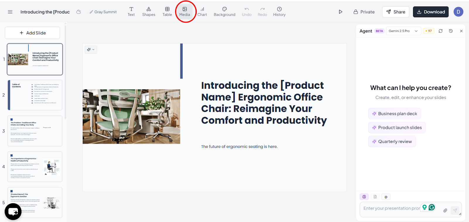This screenshot has width=469, height=222.
Task: Toggle the Private visibility setting
Action: tap(364, 12)
